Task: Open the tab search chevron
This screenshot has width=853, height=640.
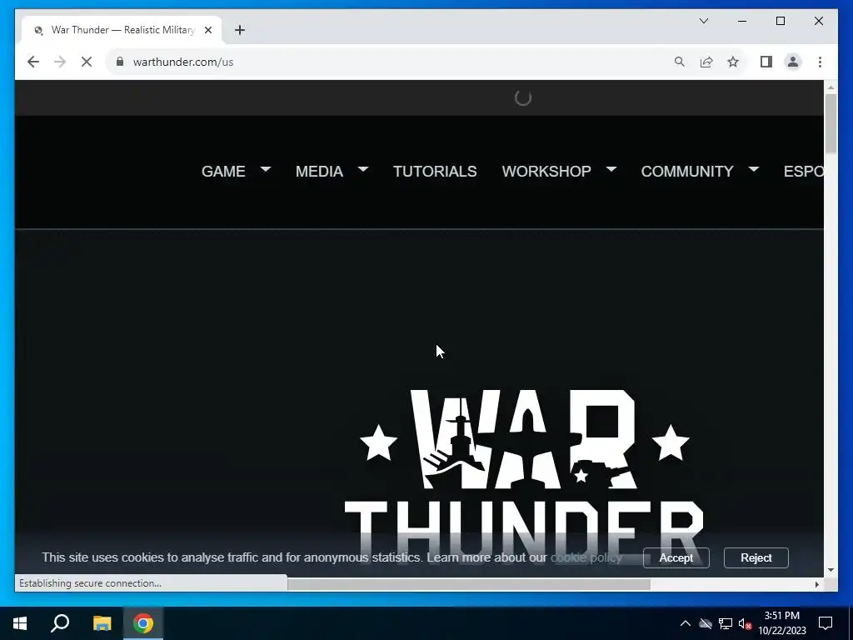Action: (x=704, y=21)
